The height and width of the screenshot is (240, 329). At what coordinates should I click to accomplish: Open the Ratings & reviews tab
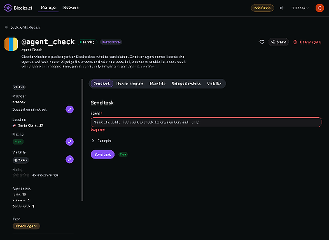click(x=186, y=84)
